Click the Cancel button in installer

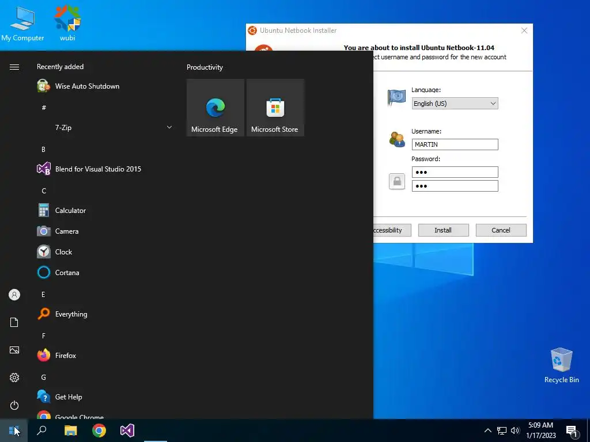coord(501,230)
